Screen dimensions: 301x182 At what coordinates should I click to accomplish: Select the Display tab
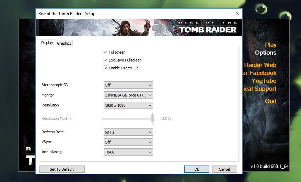pyautogui.click(x=47, y=43)
